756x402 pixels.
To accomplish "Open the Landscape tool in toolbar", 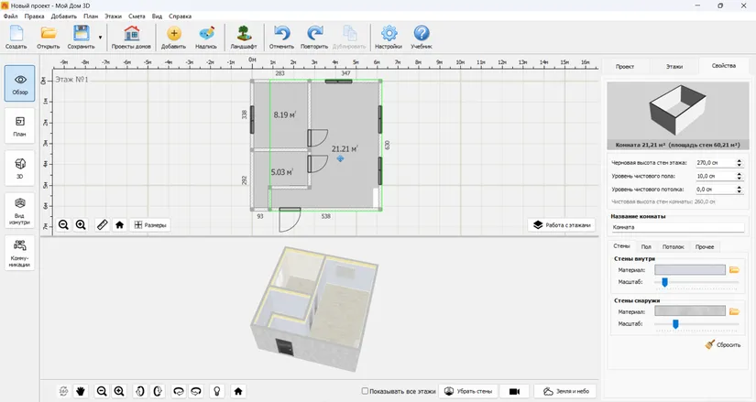I will coord(244,38).
